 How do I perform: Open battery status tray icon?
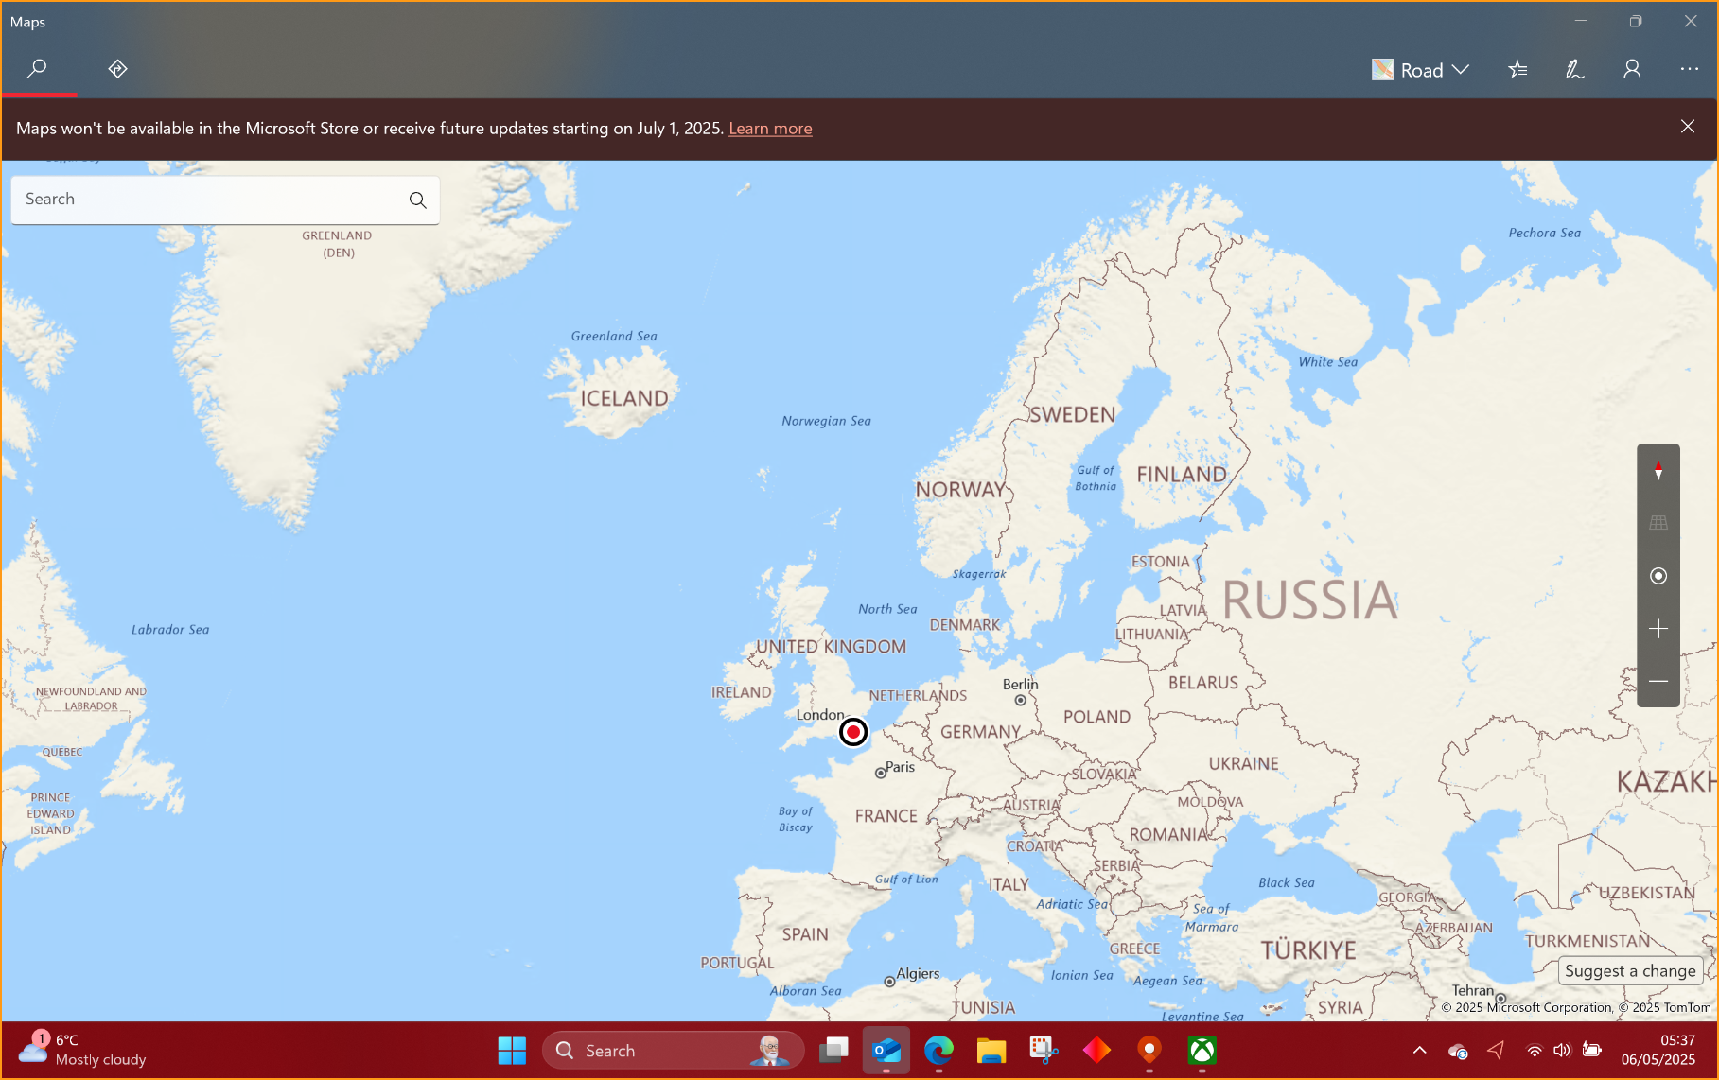tap(1592, 1050)
